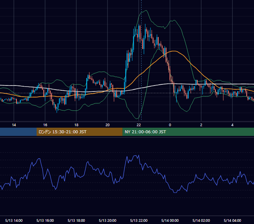
Task: Click the 5/13 22:00 label on the lower axis
Action: (x=139, y=220)
